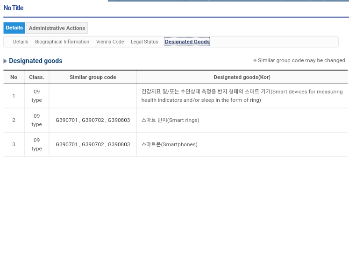349x256 pixels.
Task: Click the Similar group code column header
Action: point(93,77)
